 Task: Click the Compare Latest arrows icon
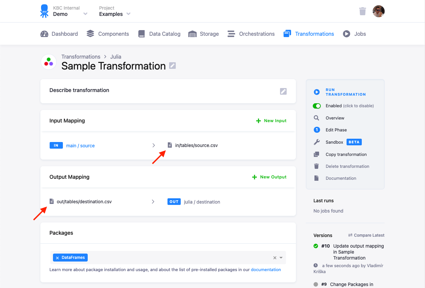tap(350, 235)
